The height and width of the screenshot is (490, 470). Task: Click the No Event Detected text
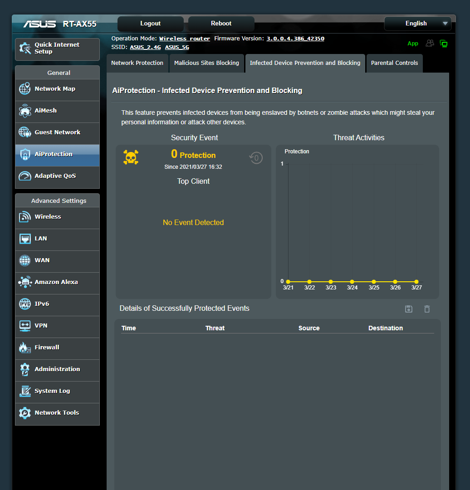(x=193, y=222)
